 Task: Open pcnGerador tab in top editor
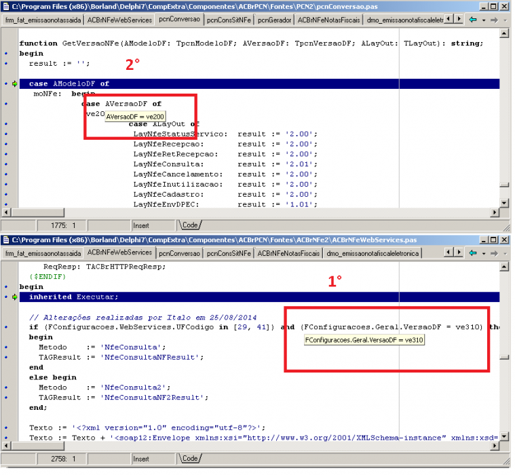tap(274, 20)
